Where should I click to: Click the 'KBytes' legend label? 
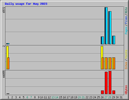pyautogui.click(x=126, y=90)
